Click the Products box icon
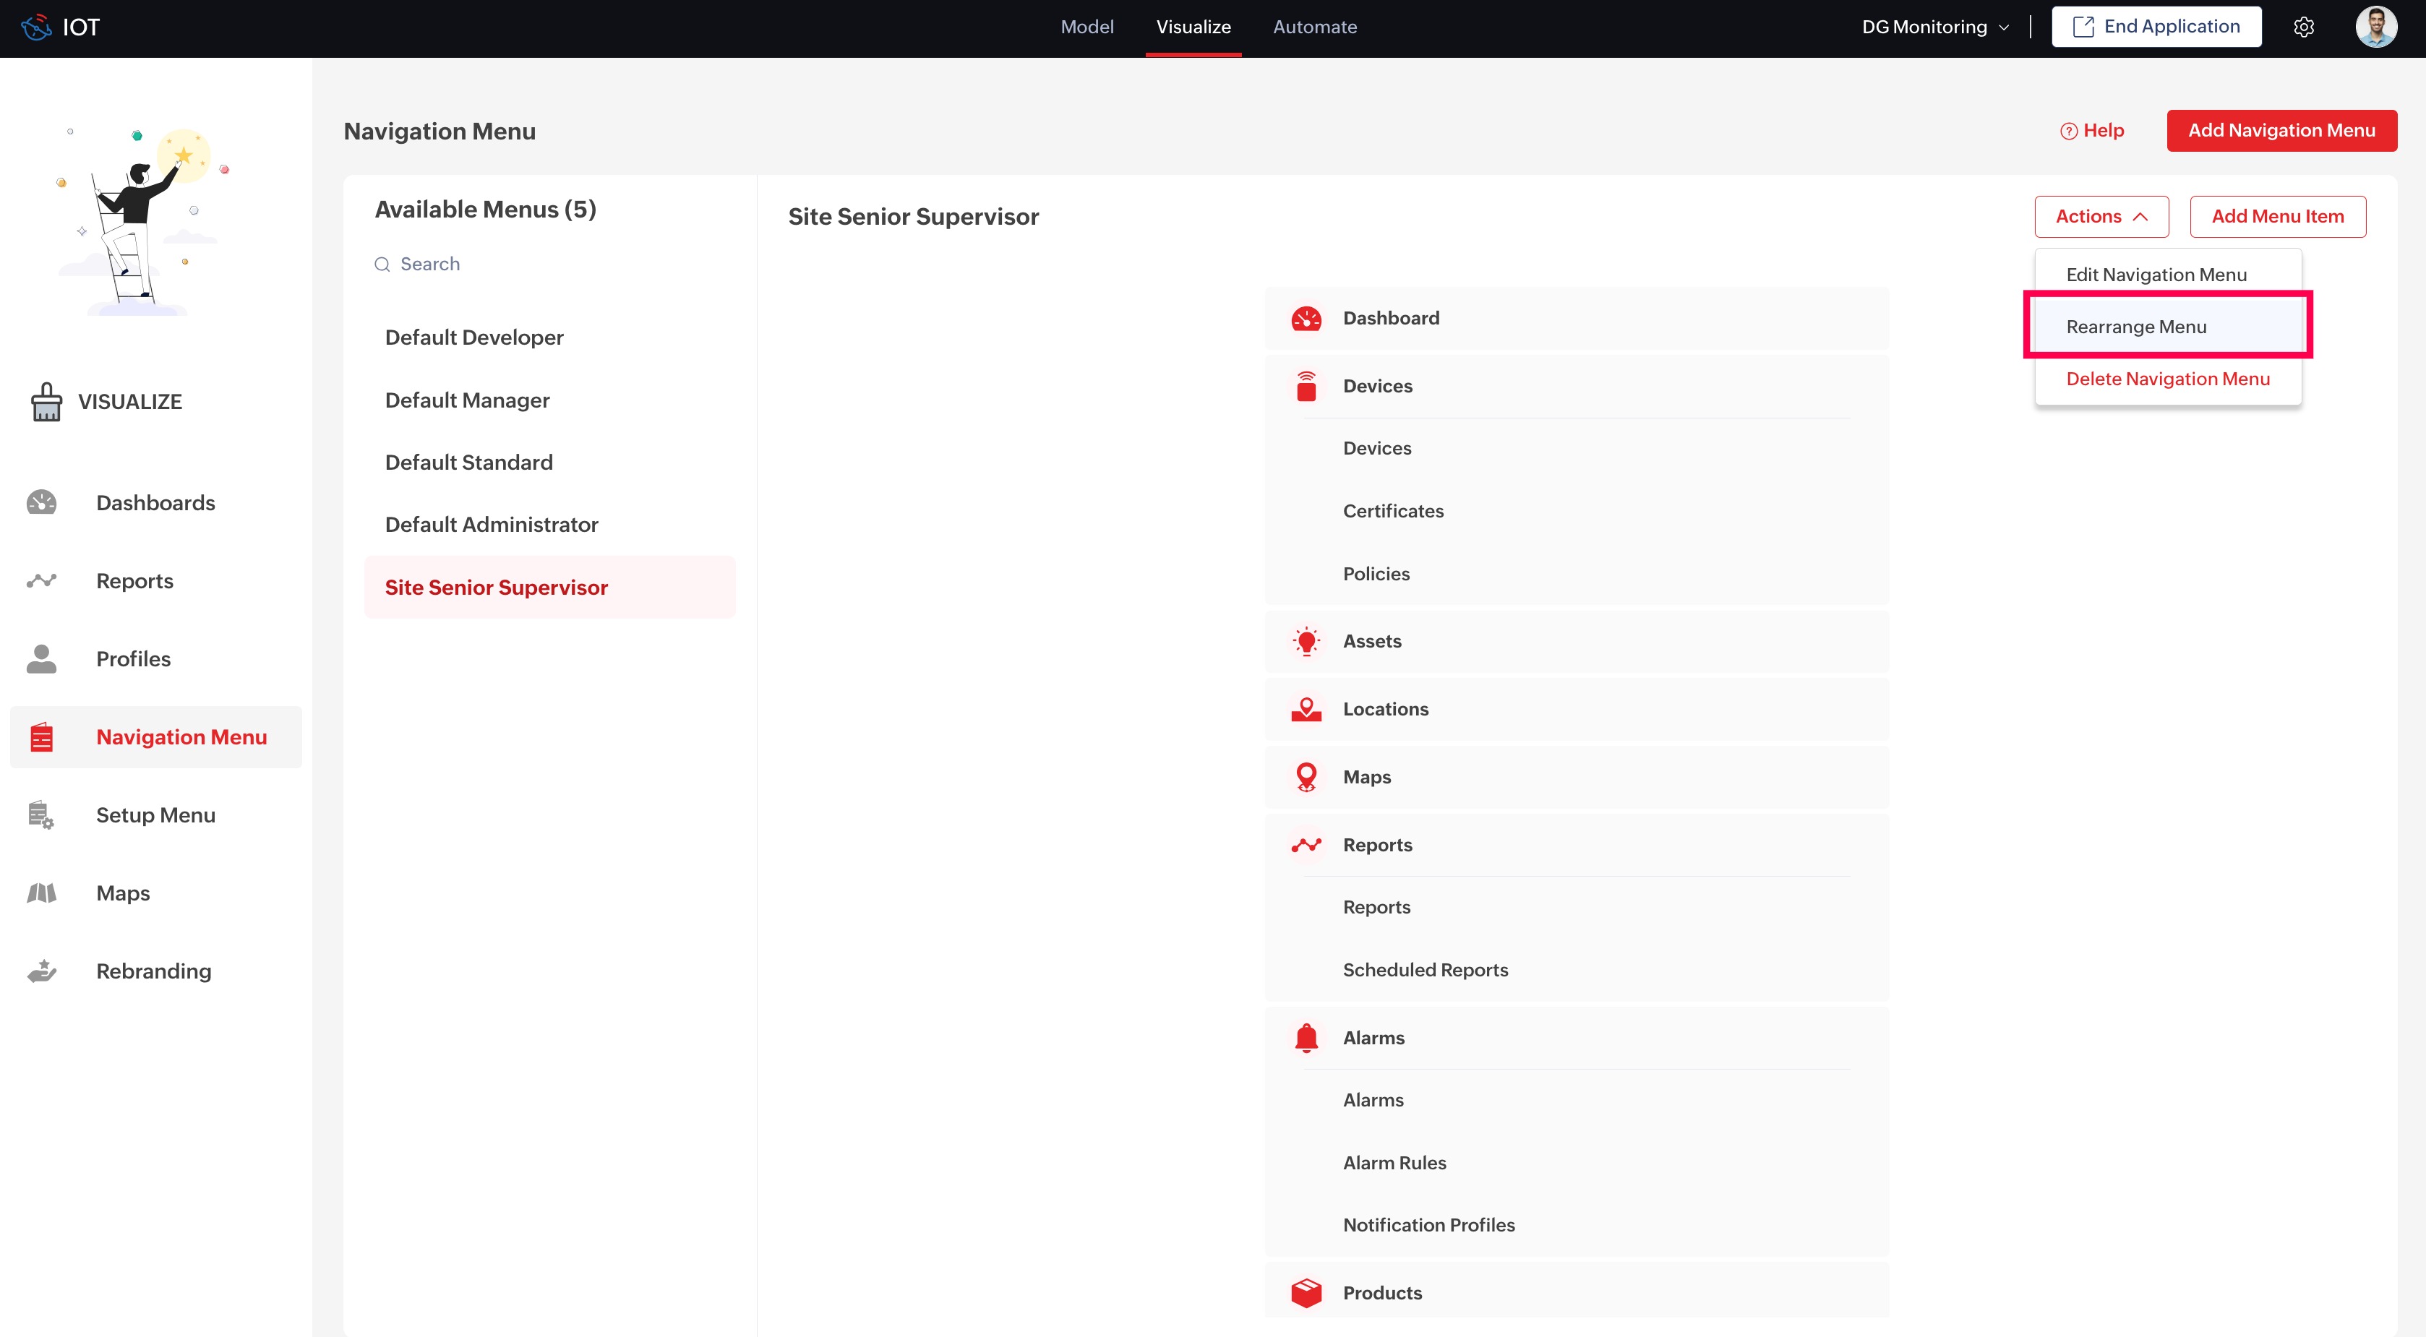Image resolution: width=2426 pixels, height=1337 pixels. pyautogui.click(x=1306, y=1293)
